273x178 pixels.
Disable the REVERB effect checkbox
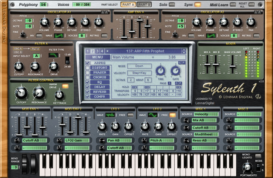87,92
